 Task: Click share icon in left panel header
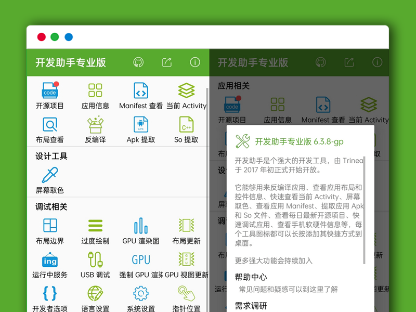point(167,62)
